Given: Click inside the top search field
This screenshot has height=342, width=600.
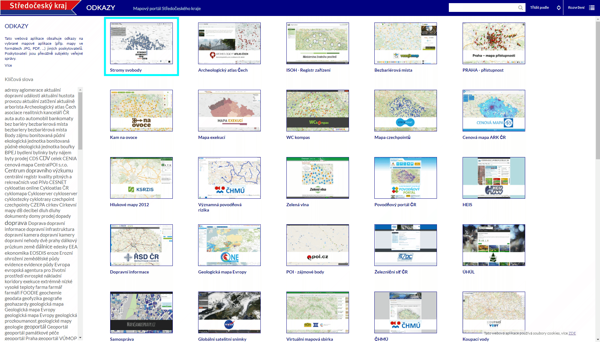Looking at the screenshot, I should pos(483,8).
